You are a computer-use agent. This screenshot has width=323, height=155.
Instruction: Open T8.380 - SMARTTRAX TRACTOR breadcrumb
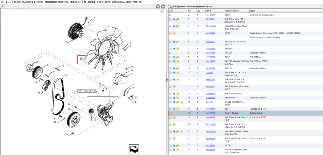58,2
